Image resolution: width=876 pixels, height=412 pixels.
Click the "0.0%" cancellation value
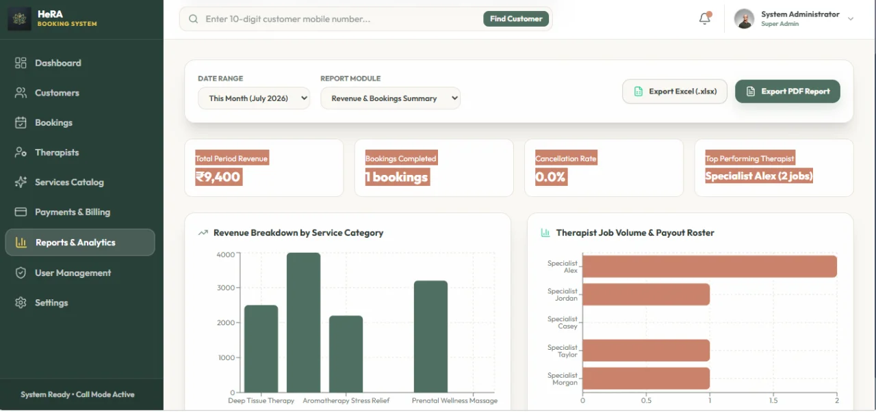[551, 177]
